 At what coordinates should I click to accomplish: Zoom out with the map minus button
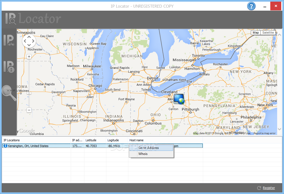(29, 110)
